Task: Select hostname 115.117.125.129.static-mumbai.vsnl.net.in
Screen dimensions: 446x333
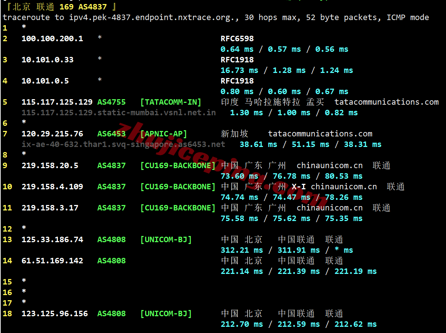Action: 119,112
